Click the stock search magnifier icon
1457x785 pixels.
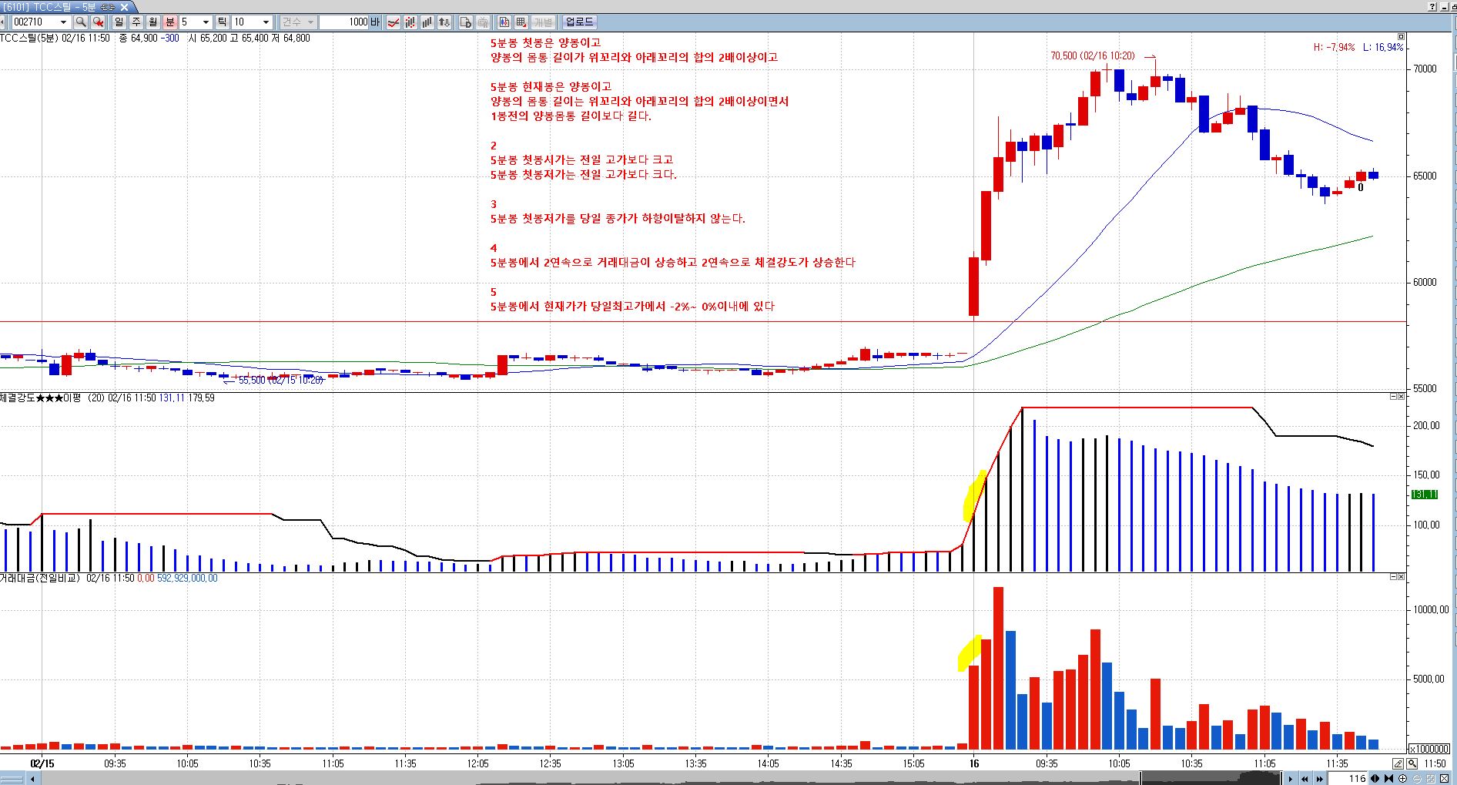[80, 22]
